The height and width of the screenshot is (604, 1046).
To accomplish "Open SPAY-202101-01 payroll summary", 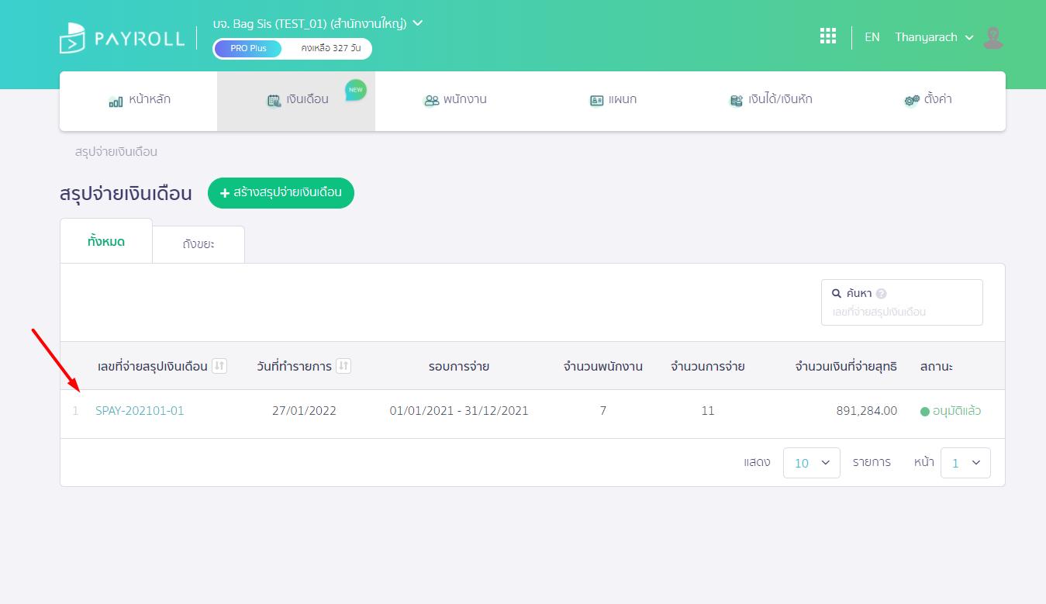I will tap(140, 411).
